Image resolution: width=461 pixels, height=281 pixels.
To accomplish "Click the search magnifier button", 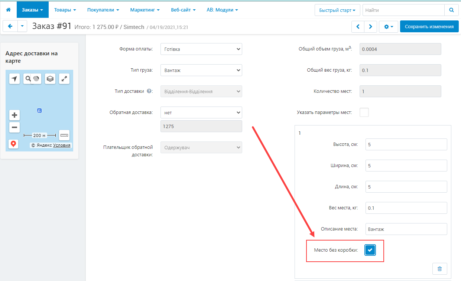I will pyautogui.click(x=451, y=10).
